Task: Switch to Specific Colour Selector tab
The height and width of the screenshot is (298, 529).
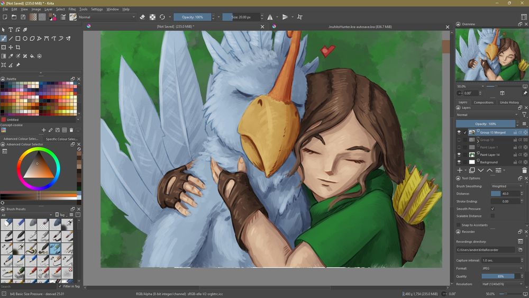Action: pyautogui.click(x=62, y=139)
